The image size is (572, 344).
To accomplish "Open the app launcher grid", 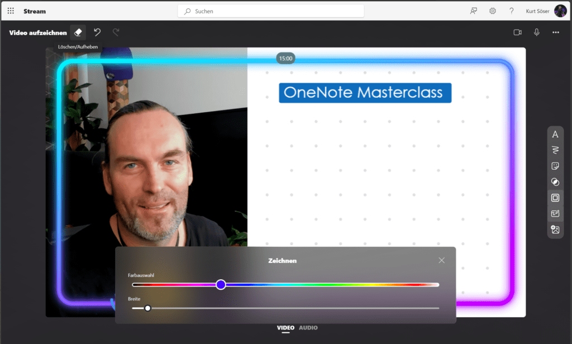I will click(11, 11).
